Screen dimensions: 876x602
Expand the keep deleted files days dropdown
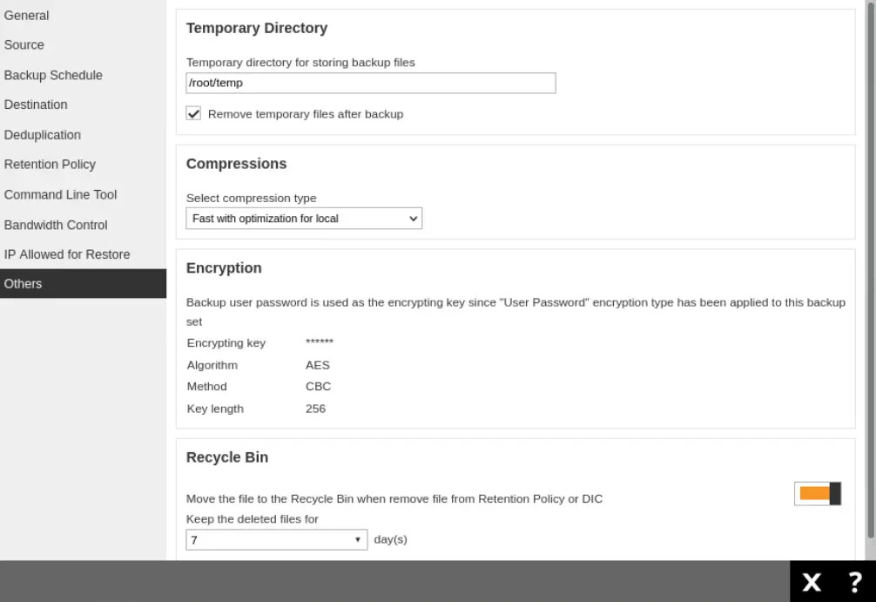(x=277, y=540)
